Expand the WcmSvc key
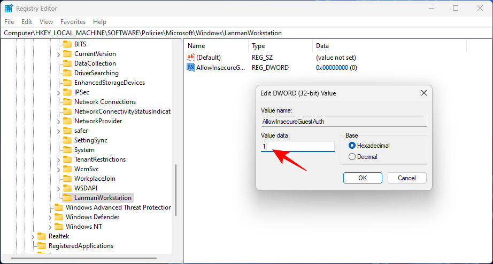493x264 pixels. pyautogui.click(x=58, y=170)
